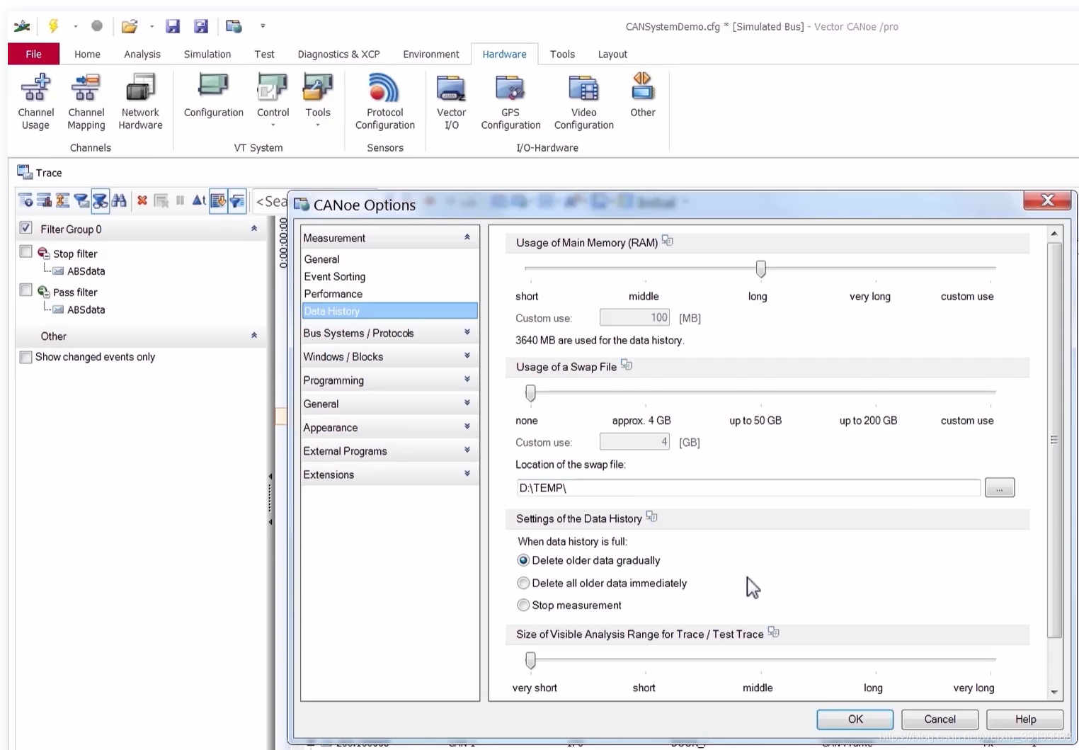Click ABSdata under Stop filter

(x=86, y=271)
